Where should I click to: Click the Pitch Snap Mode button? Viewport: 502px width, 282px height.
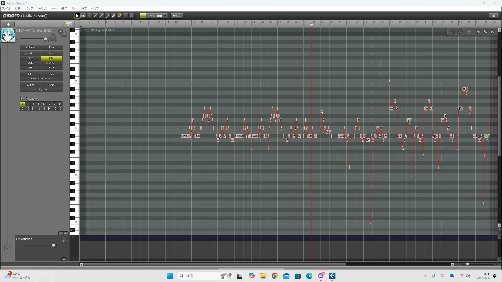[41, 79]
